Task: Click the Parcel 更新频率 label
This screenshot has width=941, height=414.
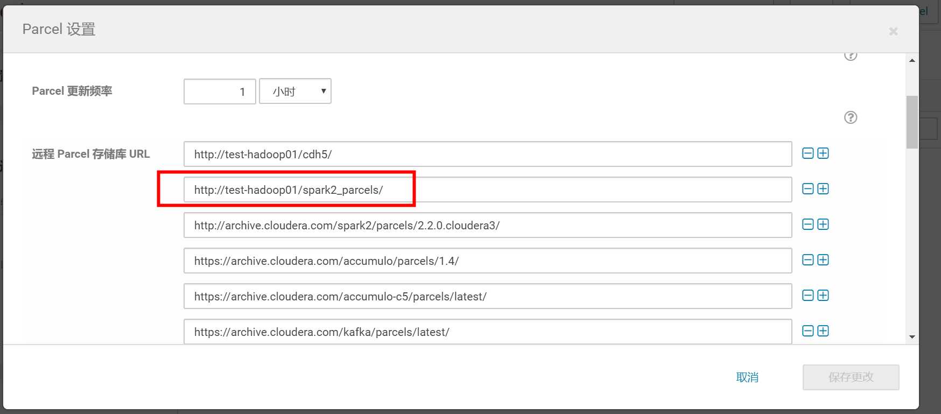Action: (x=72, y=91)
